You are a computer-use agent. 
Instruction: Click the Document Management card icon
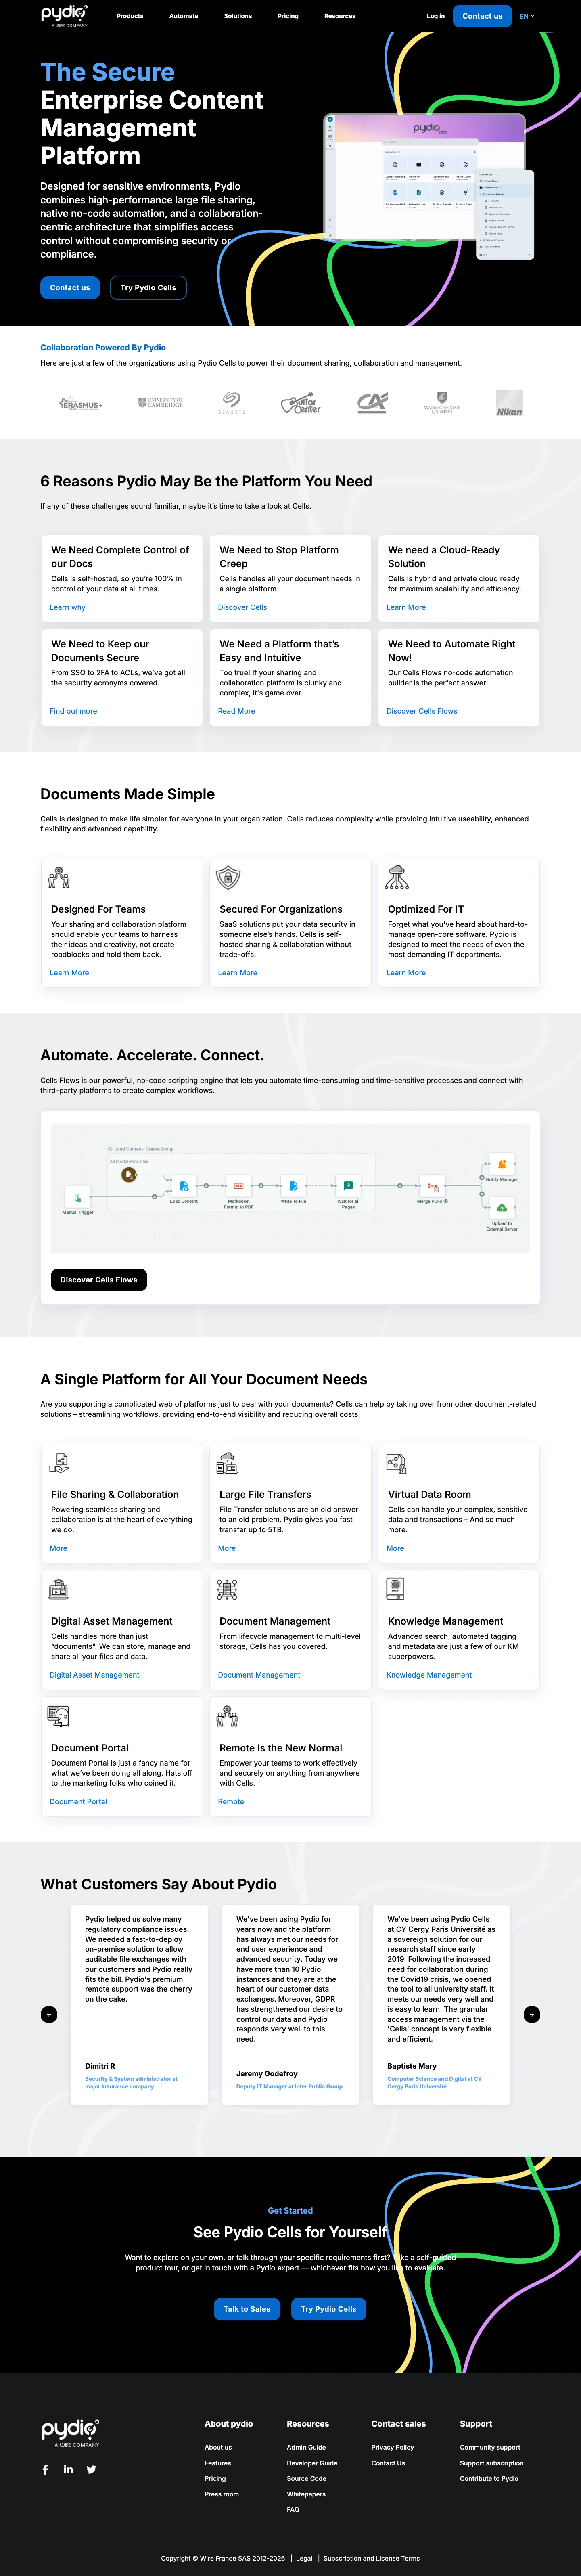[227, 1590]
